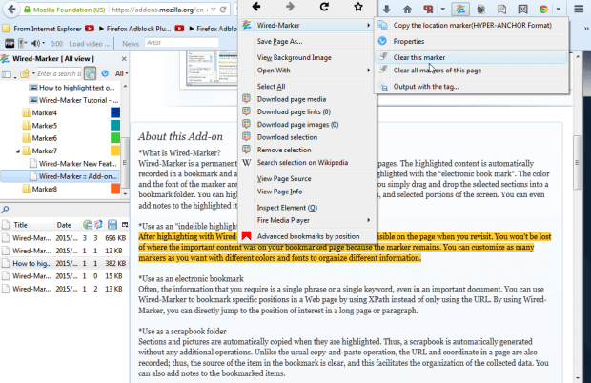
Task: Close the Wired-Marker sidebar
Action: pyautogui.click(x=124, y=59)
